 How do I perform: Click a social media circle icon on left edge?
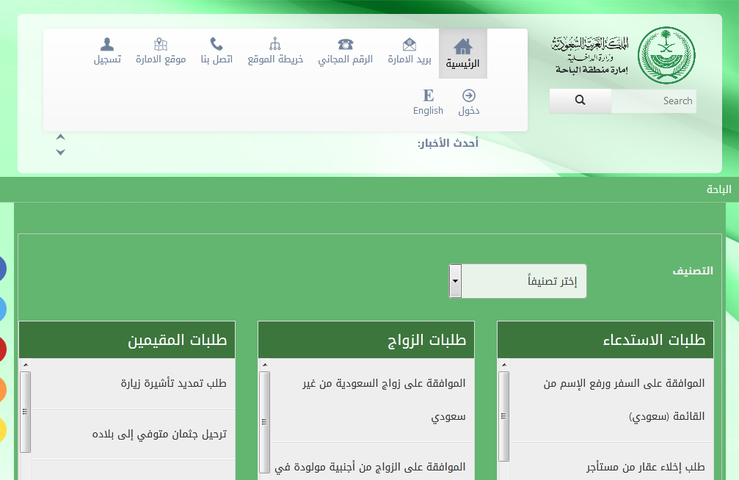pyautogui.click(x=3, y=269)
